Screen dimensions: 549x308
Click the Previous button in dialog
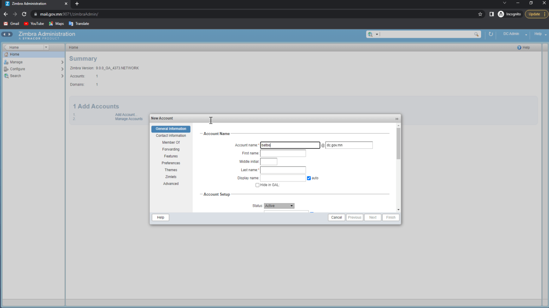point(355,218)
